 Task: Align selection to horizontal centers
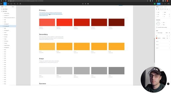pyautogui.click(x=159, y=9)
